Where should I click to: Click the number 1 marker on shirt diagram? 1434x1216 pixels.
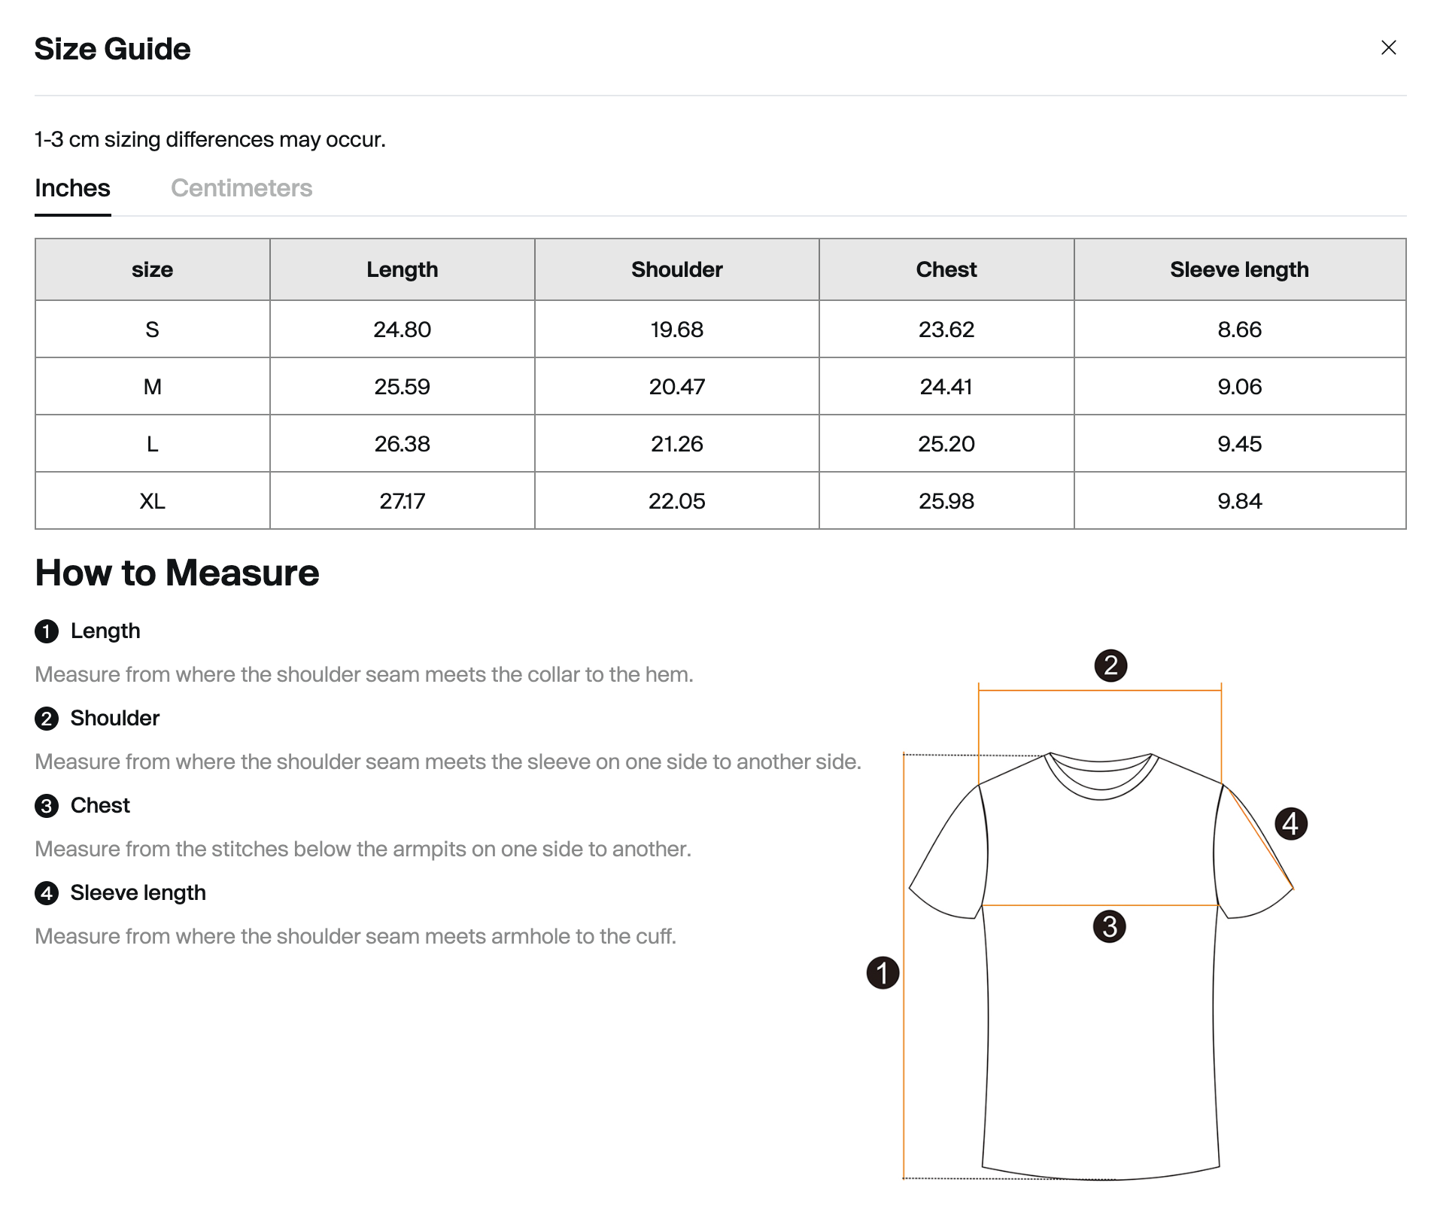click(883, 973)
